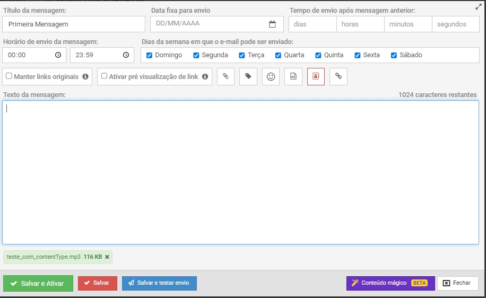Click the link chain icon button
Screen dimensions: 486x298
338,76
